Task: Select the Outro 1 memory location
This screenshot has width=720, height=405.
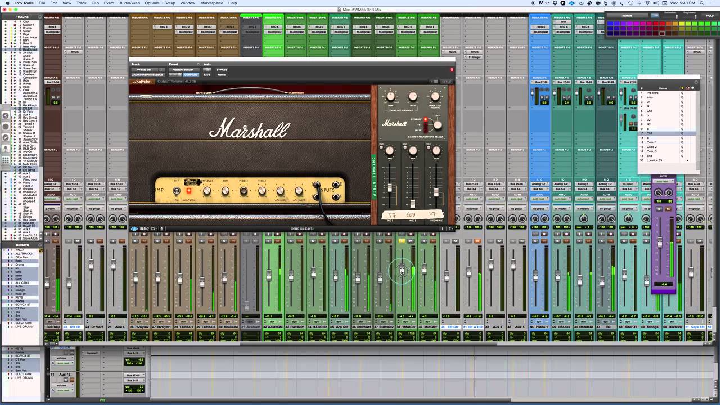Action: pos(668,142)
